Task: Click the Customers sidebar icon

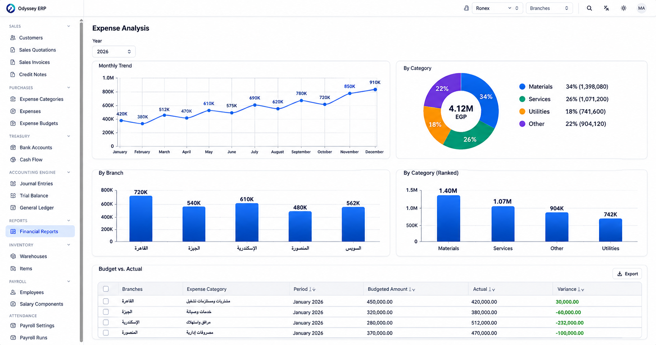Action: (13, 38)
